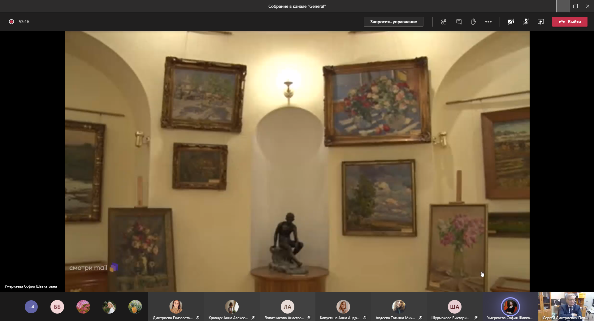The image size is (594, 321).
Task: Open the share content tray
Action: tap(541, 22)
